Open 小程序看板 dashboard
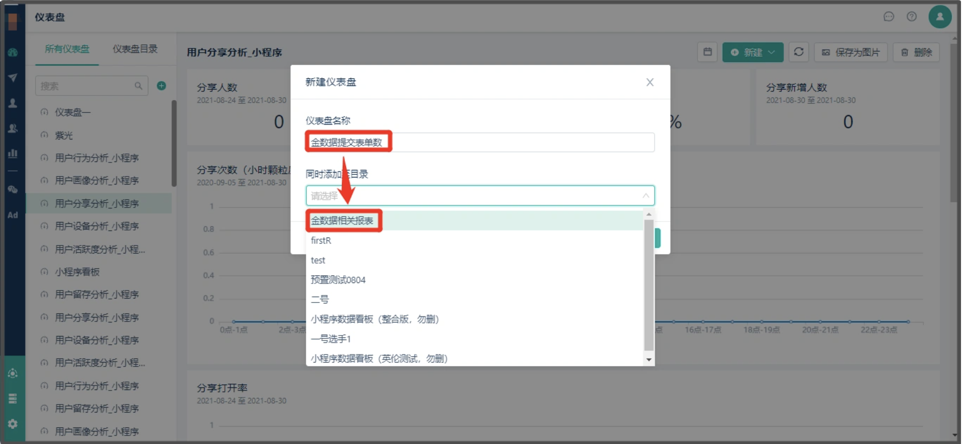This screenshot has width=962, height=444. 98,272
